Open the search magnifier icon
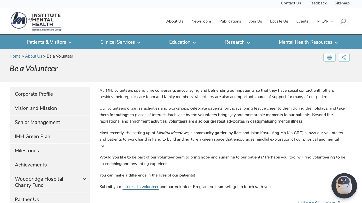The height and width of the screenshot is (203, 362). point(343,21)
